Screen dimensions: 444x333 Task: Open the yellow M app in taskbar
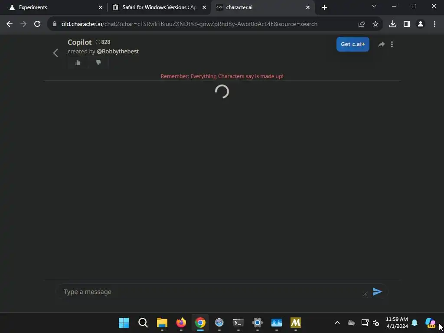[x=295, y=323]
